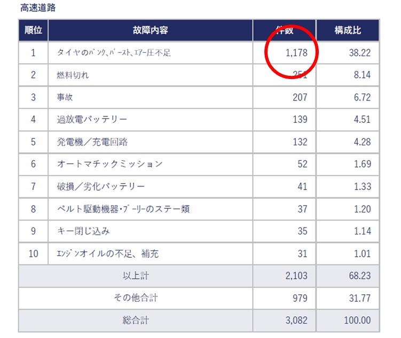This screenshot has width=401, height=338.
Task: Select the その他合計 row label
Action: [136, 297]
